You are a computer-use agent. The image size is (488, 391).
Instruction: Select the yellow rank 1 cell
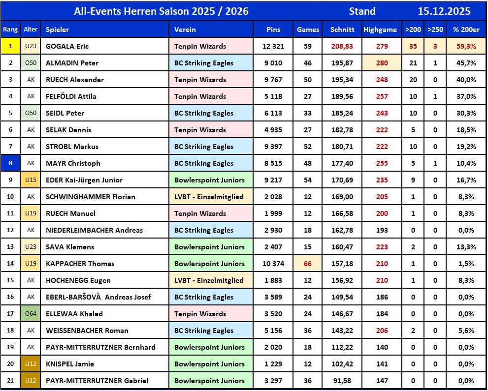coord(10,46)
